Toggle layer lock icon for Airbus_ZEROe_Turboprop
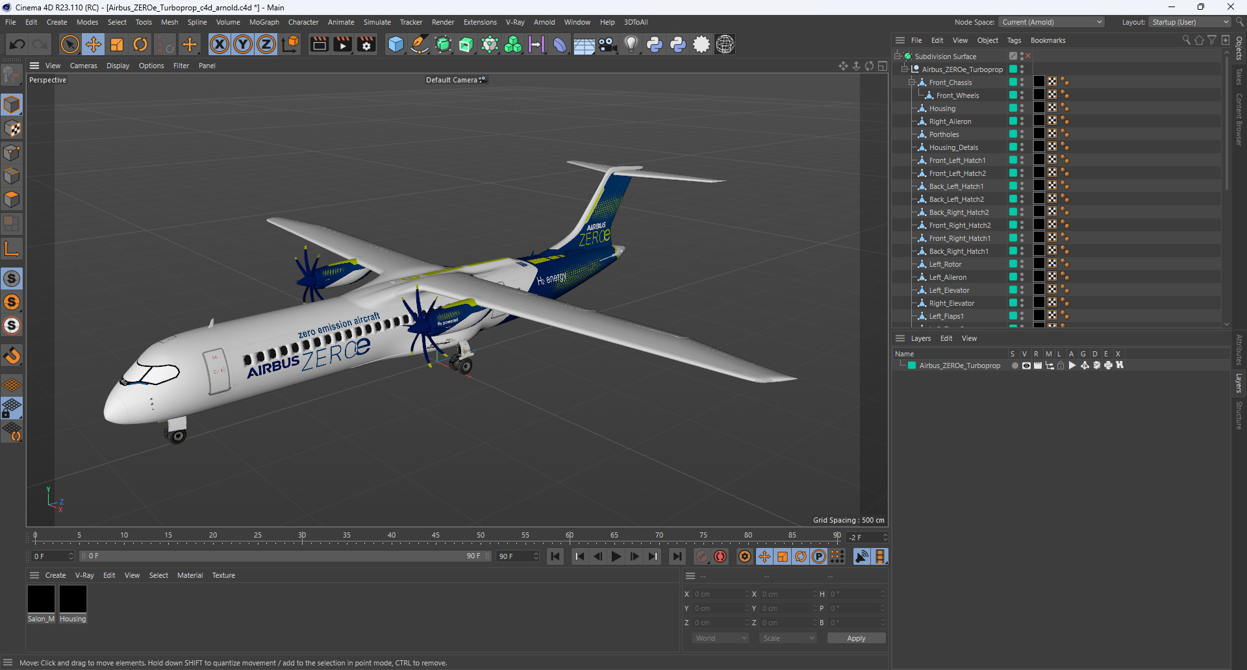This screenshot has width=1247, height=670. pos(1061,366)
